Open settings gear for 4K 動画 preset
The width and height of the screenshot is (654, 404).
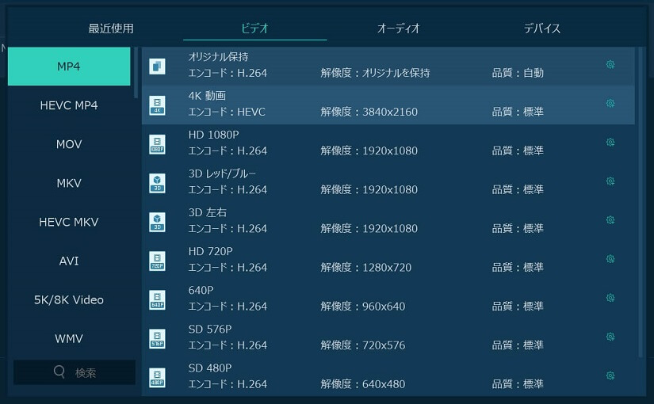[x=610, y=103]
